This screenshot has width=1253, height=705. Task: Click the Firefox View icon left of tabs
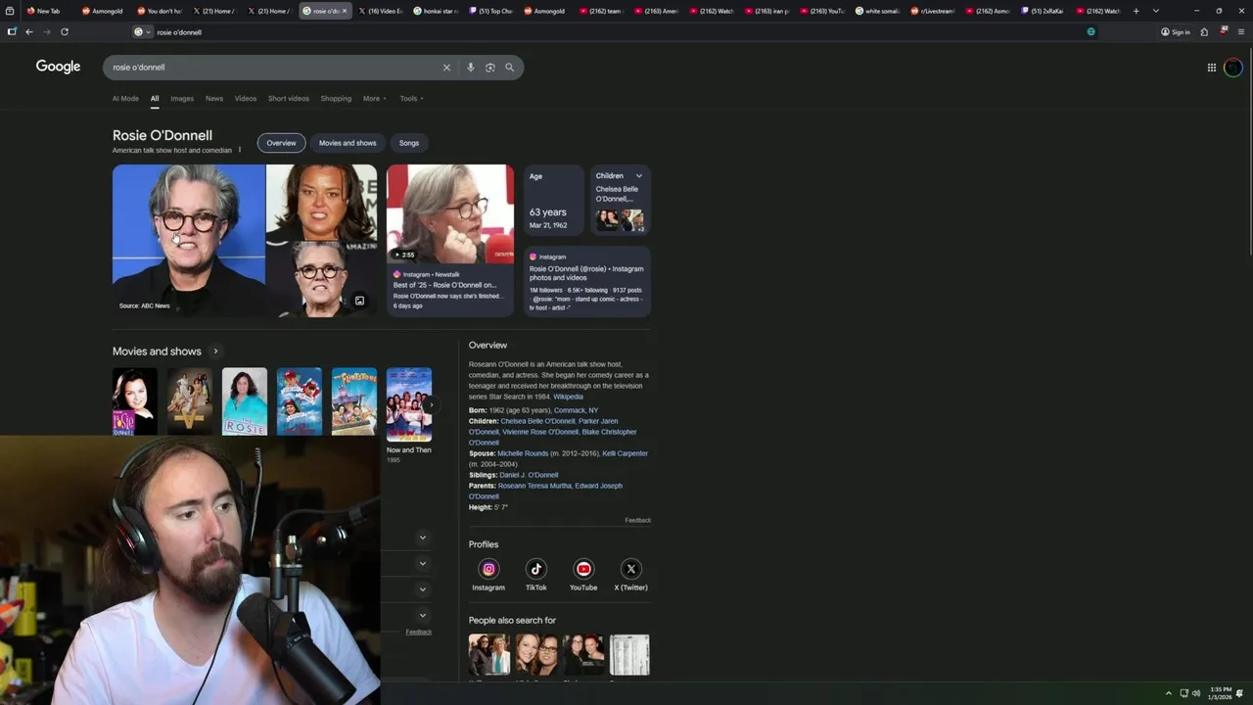click(11, 11)
